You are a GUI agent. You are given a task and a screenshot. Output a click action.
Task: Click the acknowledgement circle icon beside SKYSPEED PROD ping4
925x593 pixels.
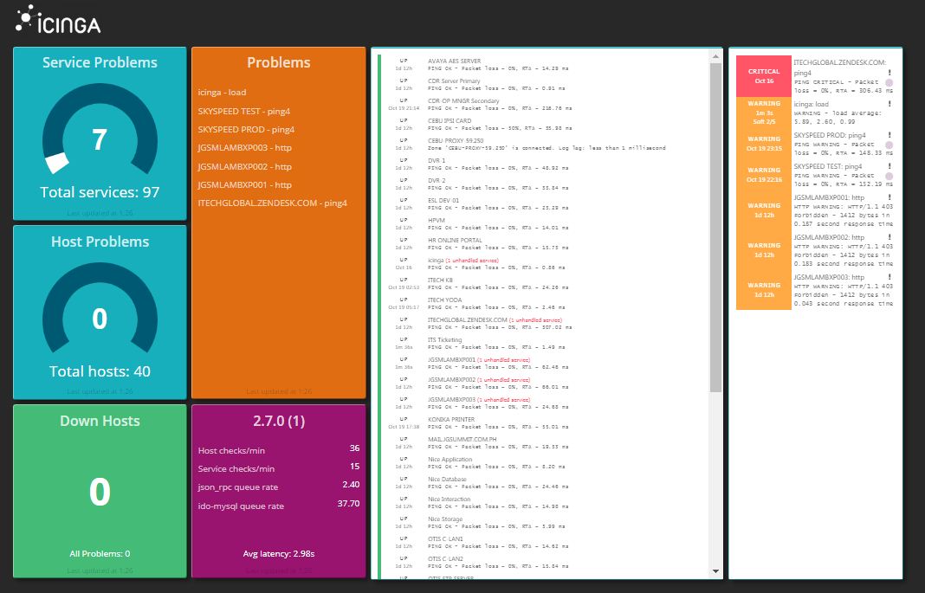coord(889,145)
